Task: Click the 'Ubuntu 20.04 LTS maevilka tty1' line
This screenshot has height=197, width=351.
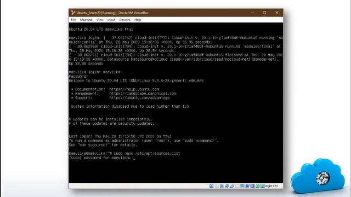Action: coord(101,29)
